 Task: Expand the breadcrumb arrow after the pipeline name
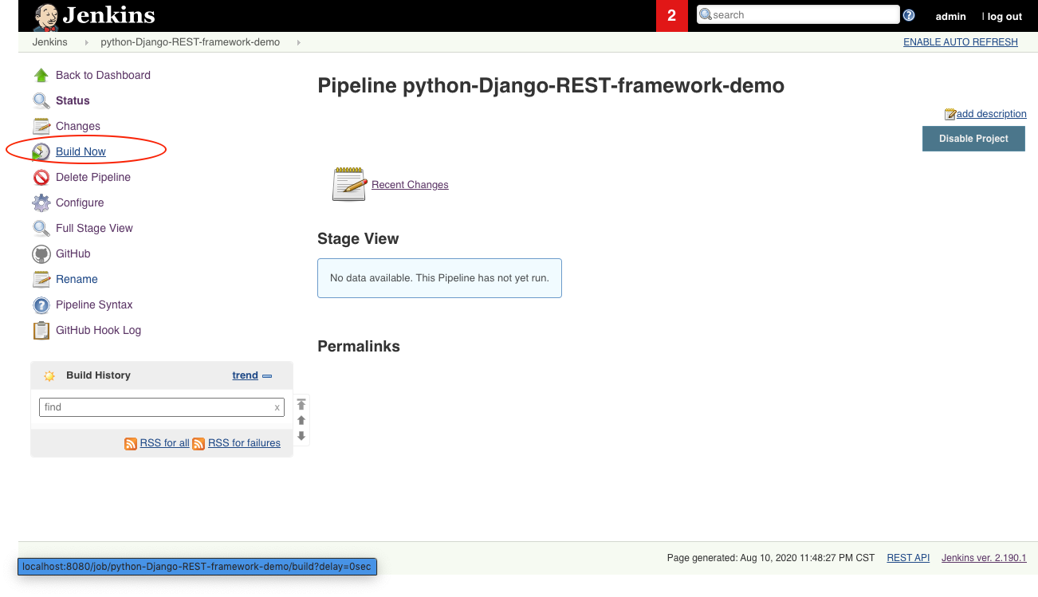(x=298, y=41)
